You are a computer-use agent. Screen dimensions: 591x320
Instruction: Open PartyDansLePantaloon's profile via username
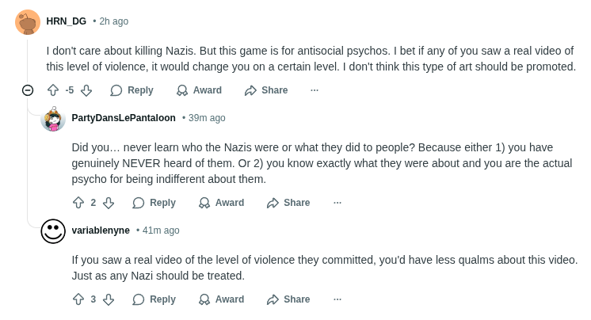[x=124, y=118]
